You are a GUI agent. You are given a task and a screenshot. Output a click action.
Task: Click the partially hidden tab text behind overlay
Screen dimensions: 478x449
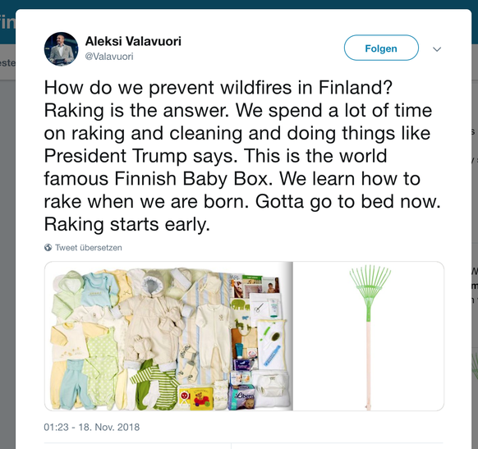pos(7,63)
